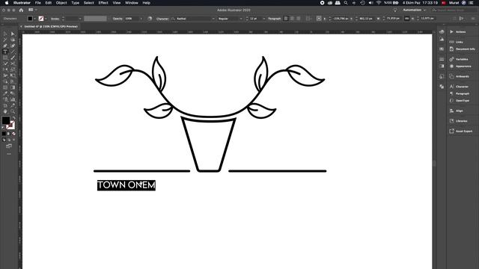Select the Eyedropper tool
The width and height of the screenshot is (479, 269).
click(x=5, y=93)
